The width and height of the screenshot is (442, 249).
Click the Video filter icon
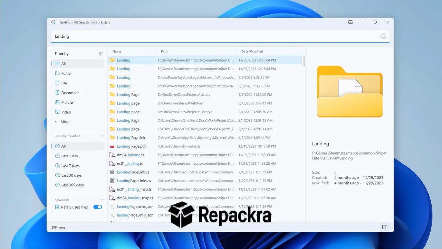[x=57, y=112]
